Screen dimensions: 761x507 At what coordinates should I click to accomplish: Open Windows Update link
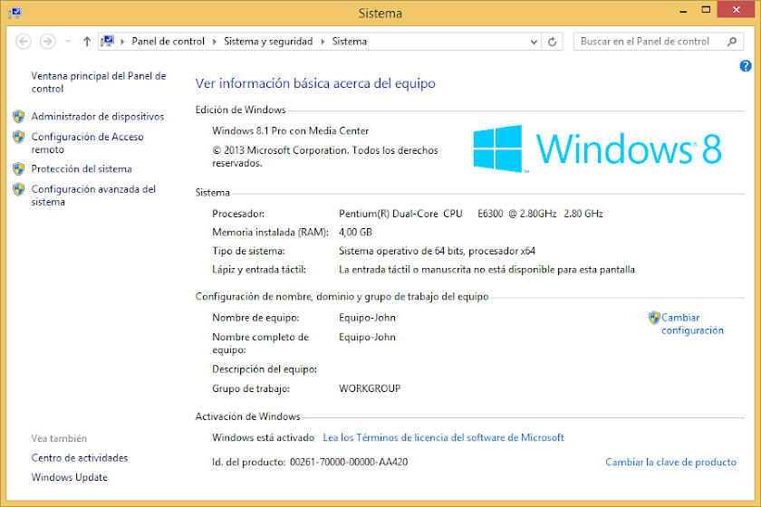pos(70,477)
